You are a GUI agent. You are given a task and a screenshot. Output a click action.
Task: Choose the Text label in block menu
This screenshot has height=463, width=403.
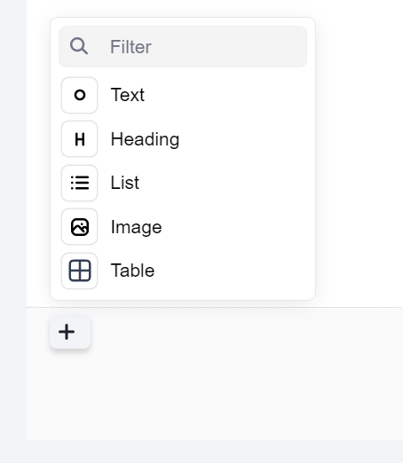point(128,95)
